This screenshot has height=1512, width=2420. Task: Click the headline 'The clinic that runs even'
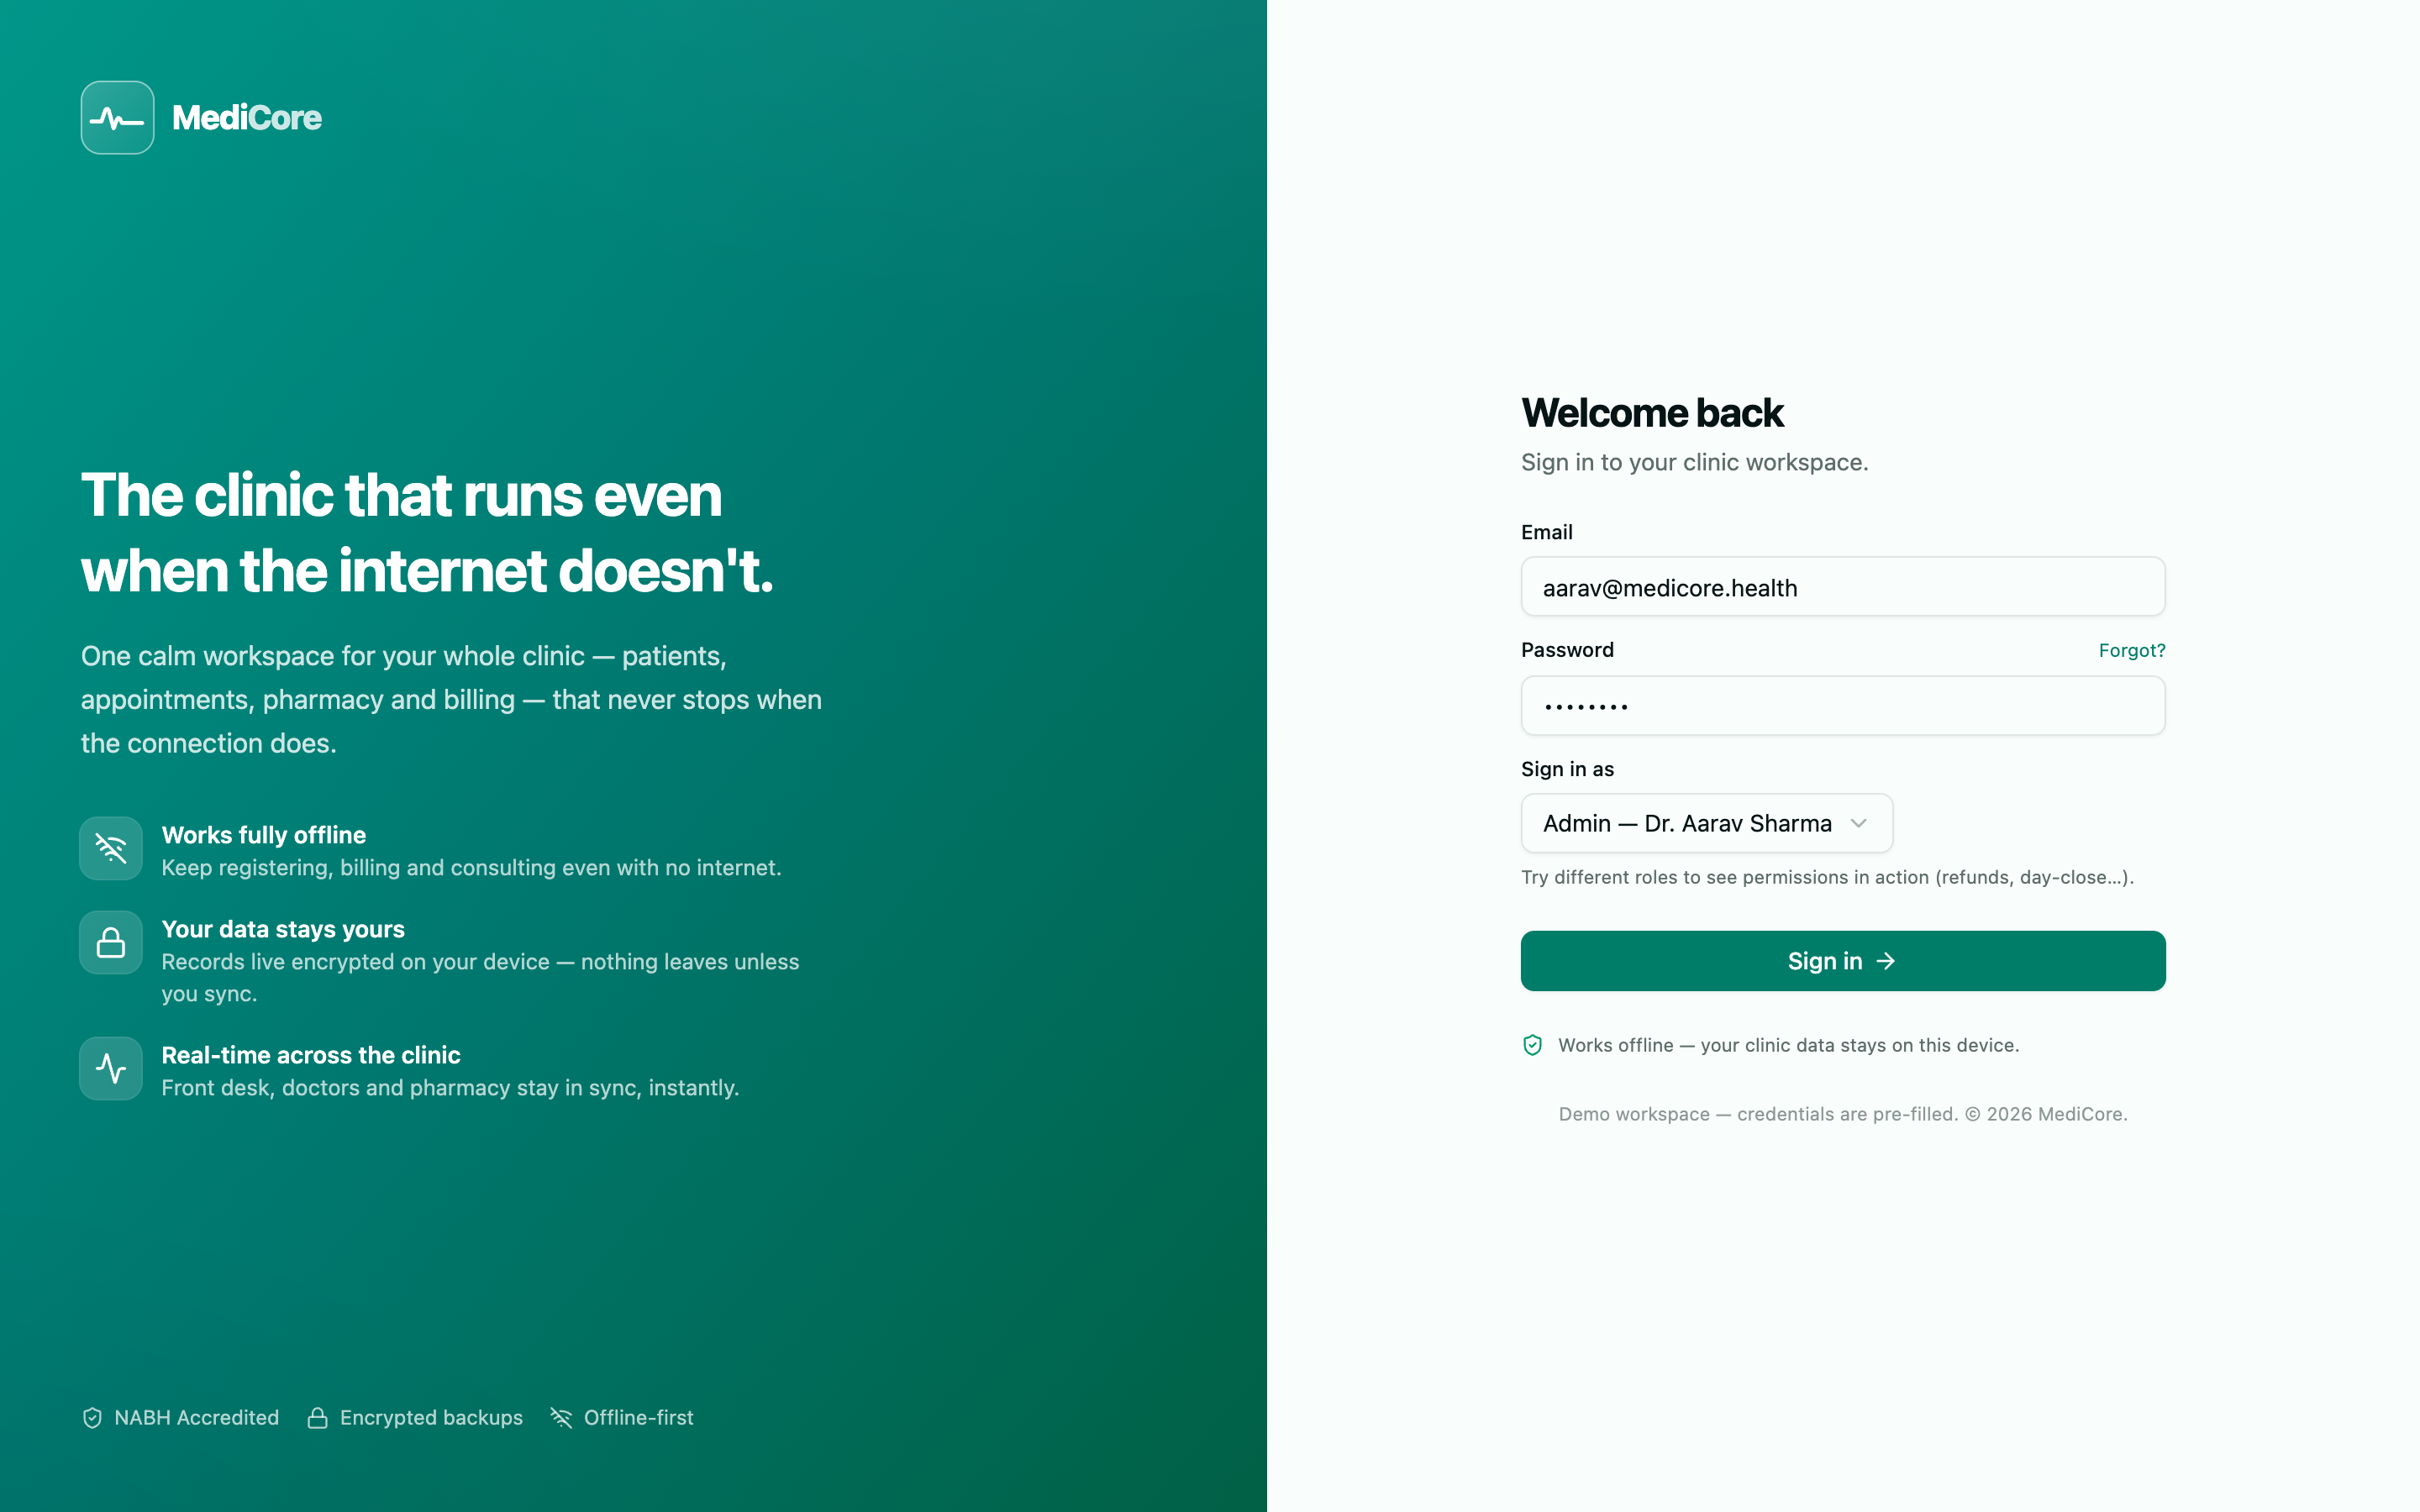[x=401, y=495]
